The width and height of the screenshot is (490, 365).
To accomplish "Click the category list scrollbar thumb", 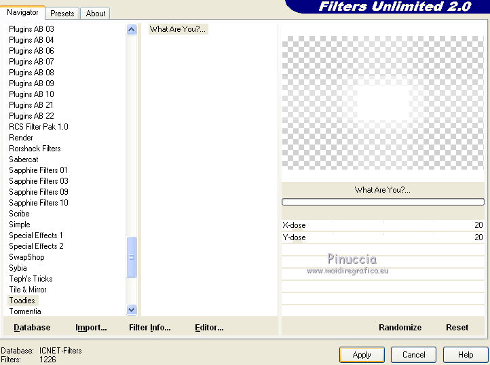I will coord(132,257).
